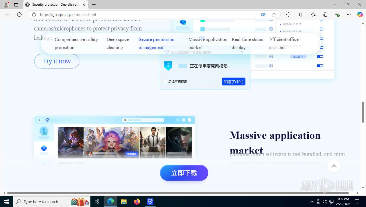The width and height of the screenshot is (366, 207).
Task: Click the blue shield info icon
Action: point(168,66)
